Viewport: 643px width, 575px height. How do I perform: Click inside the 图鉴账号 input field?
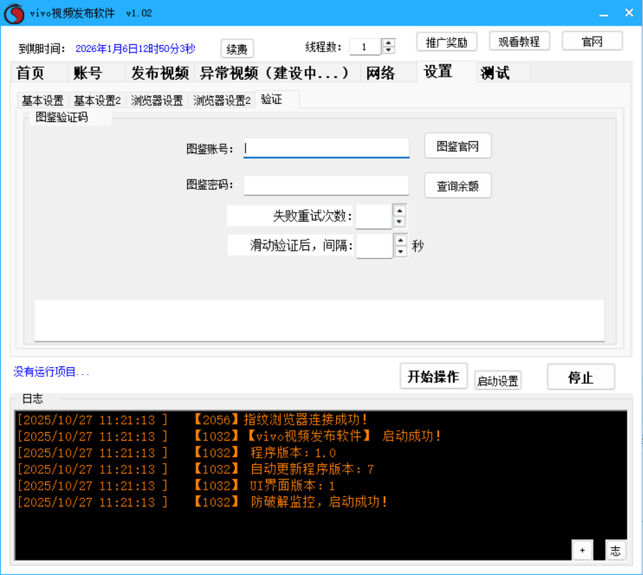coord(326,148)
